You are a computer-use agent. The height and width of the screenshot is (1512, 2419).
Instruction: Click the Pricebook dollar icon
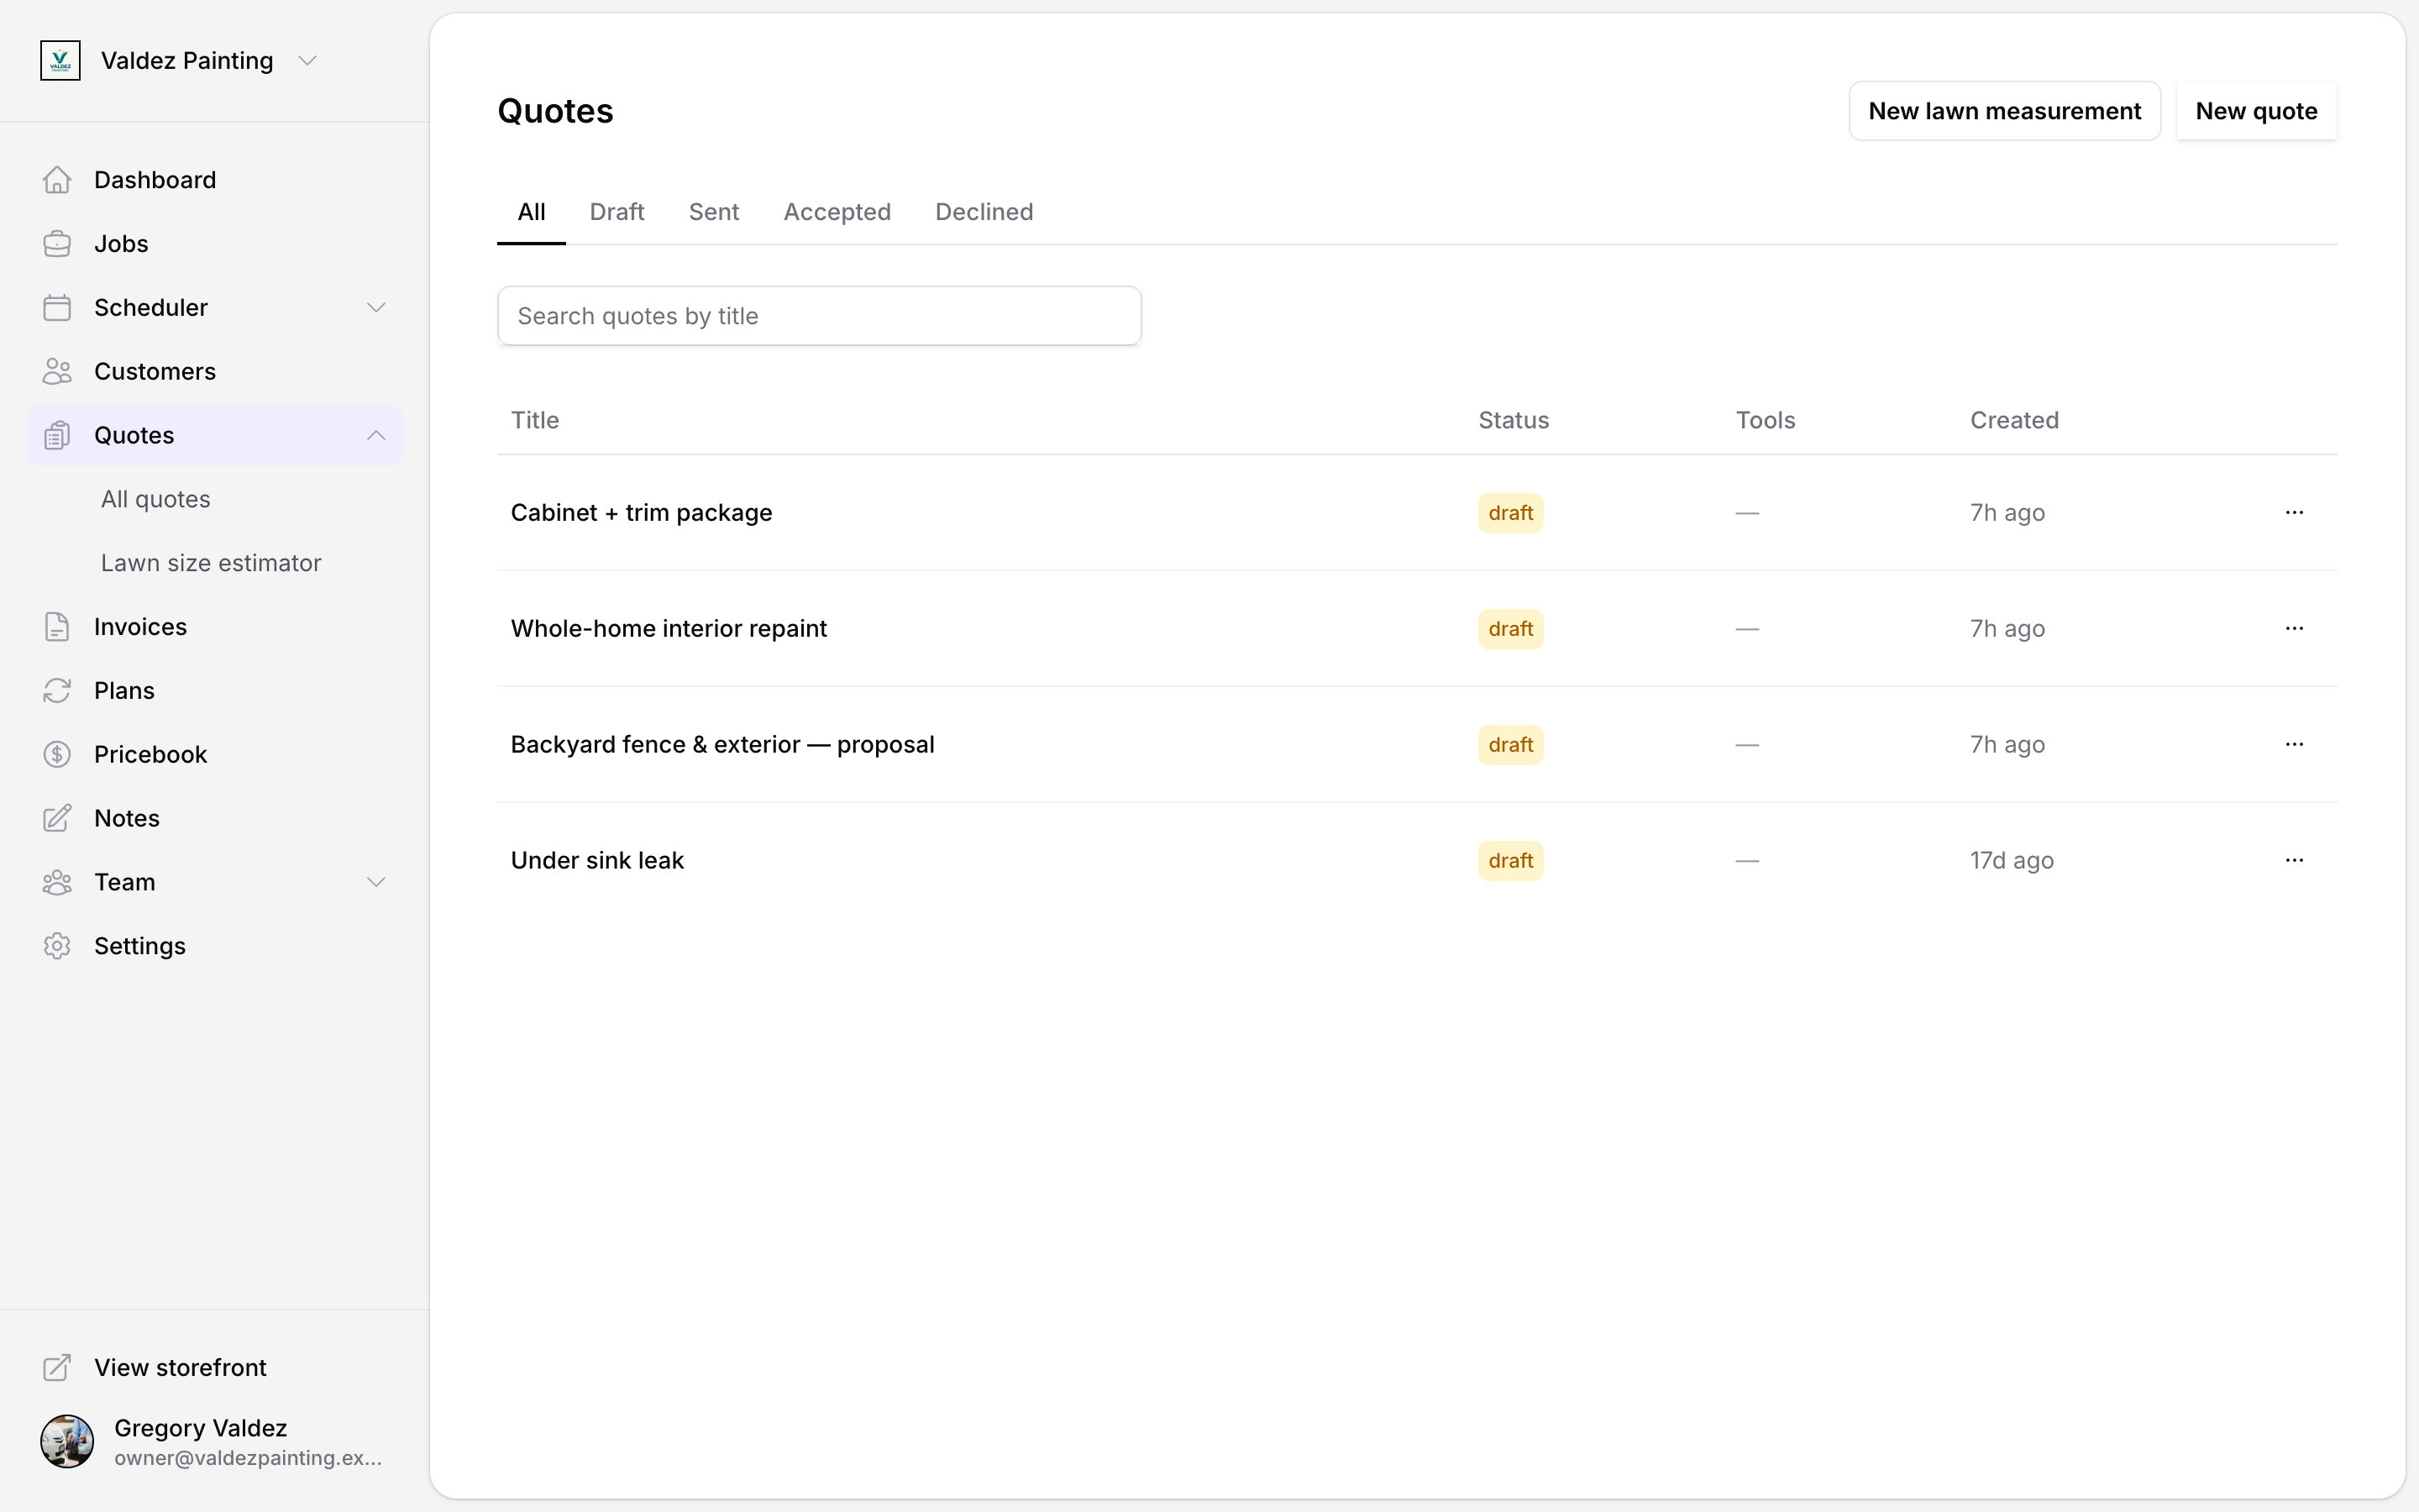[57, 755]
